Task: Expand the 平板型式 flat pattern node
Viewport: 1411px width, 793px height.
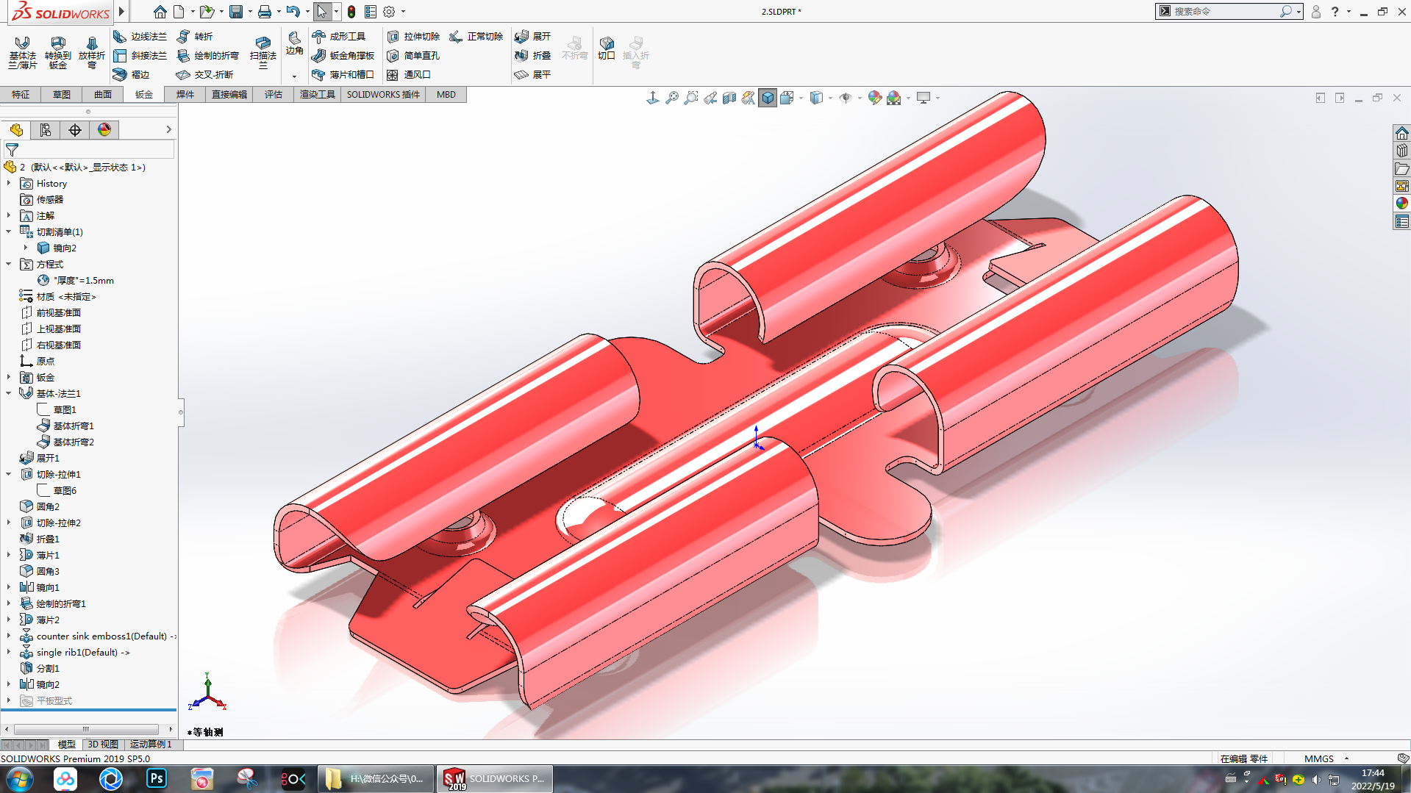Action: click(9, 700)
